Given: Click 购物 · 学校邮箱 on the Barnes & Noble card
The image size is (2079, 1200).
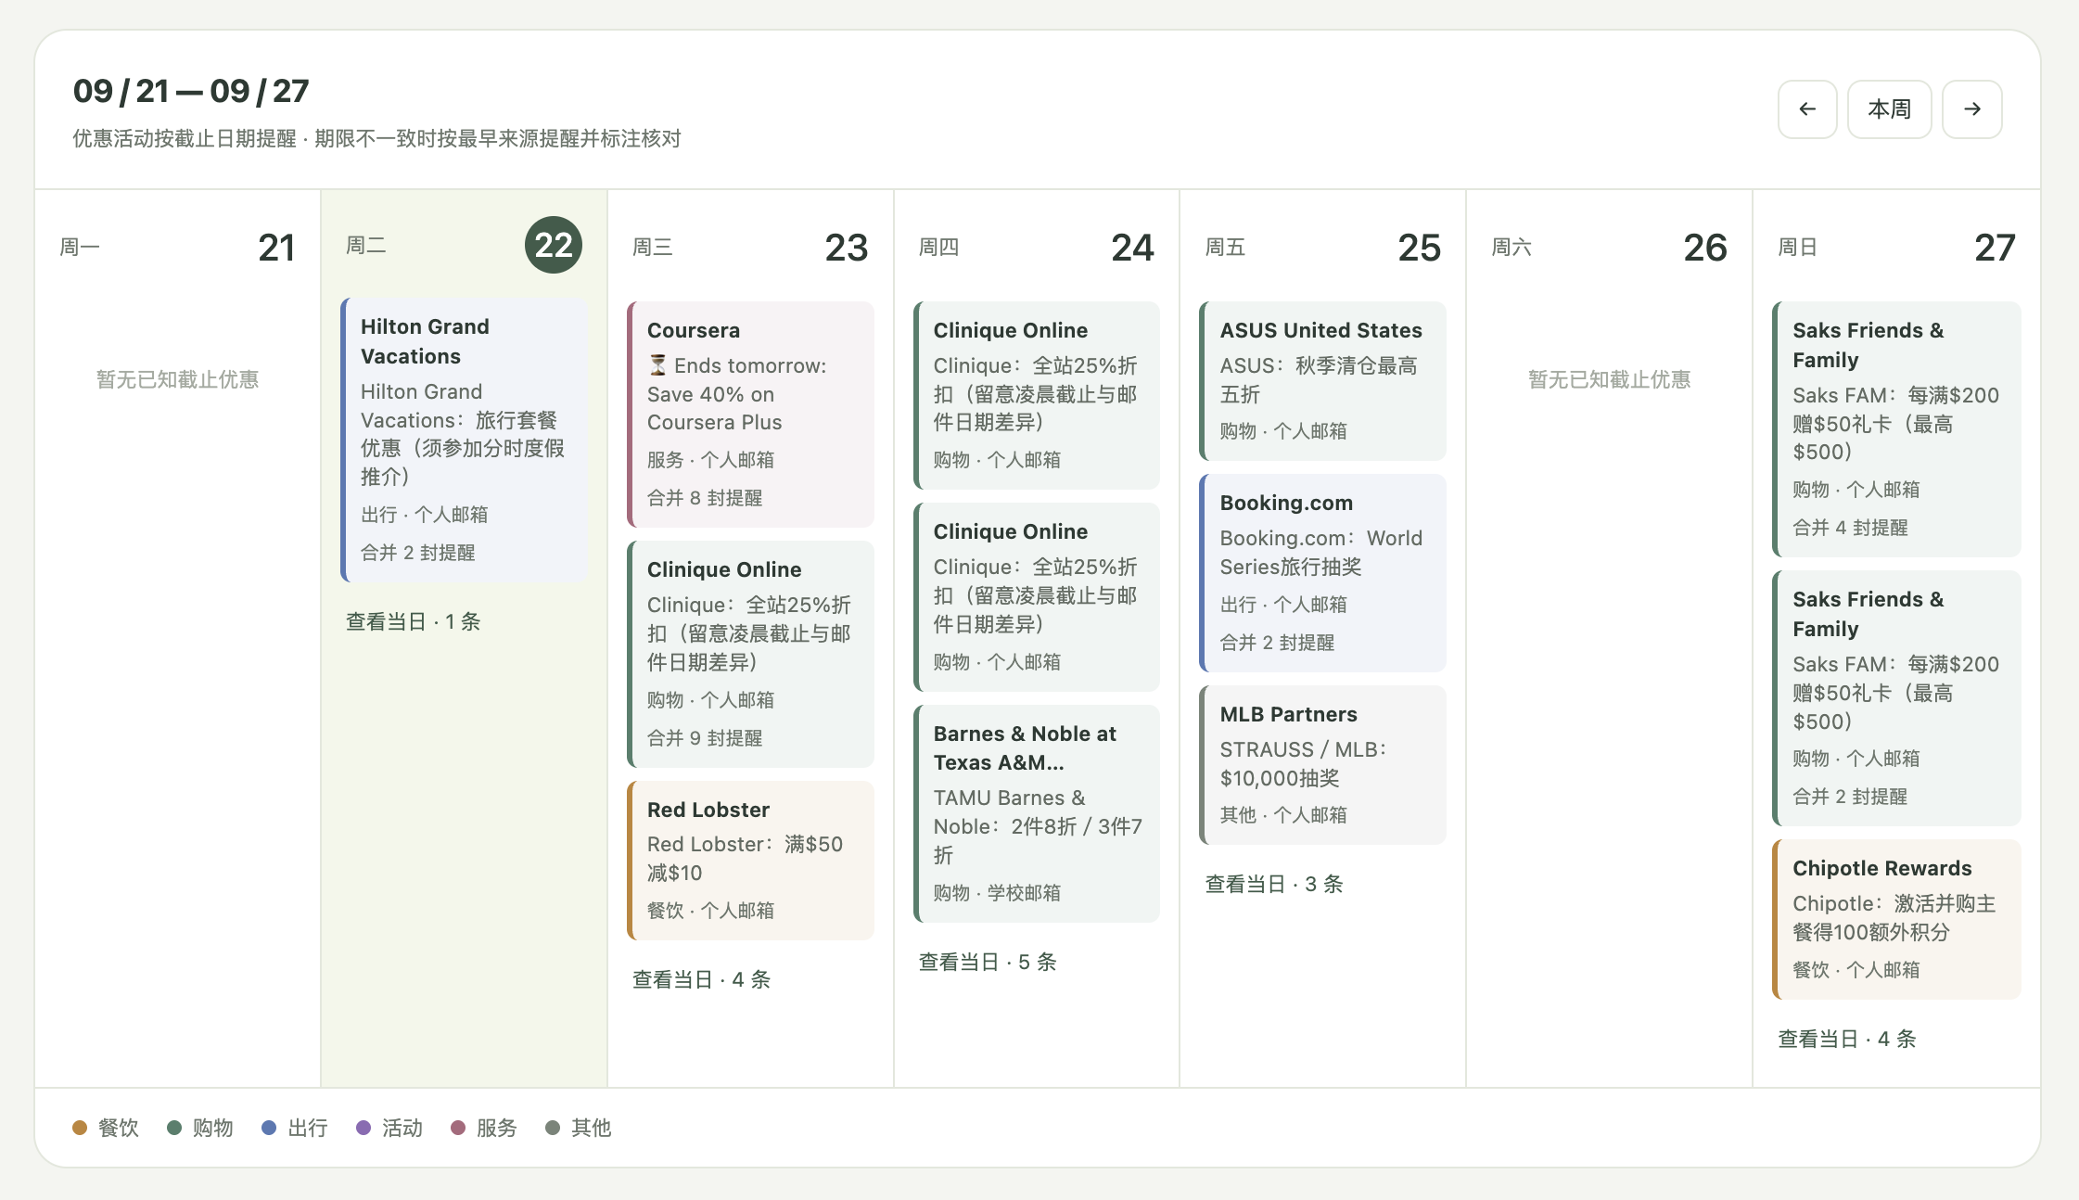Looking at the screenshot, I should [x=998, y=893].
